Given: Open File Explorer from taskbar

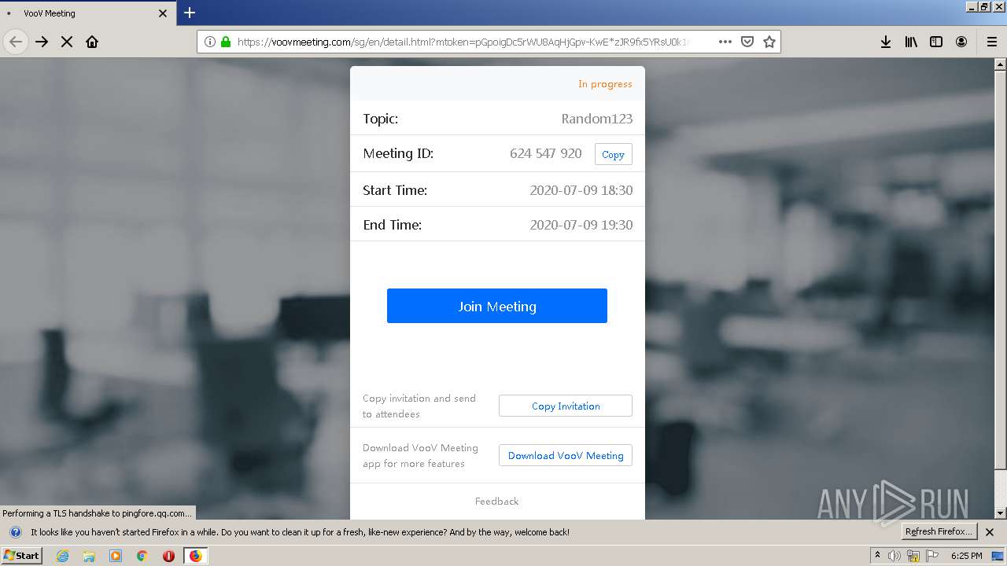Looking at the screenshot, I should (89, 556).
